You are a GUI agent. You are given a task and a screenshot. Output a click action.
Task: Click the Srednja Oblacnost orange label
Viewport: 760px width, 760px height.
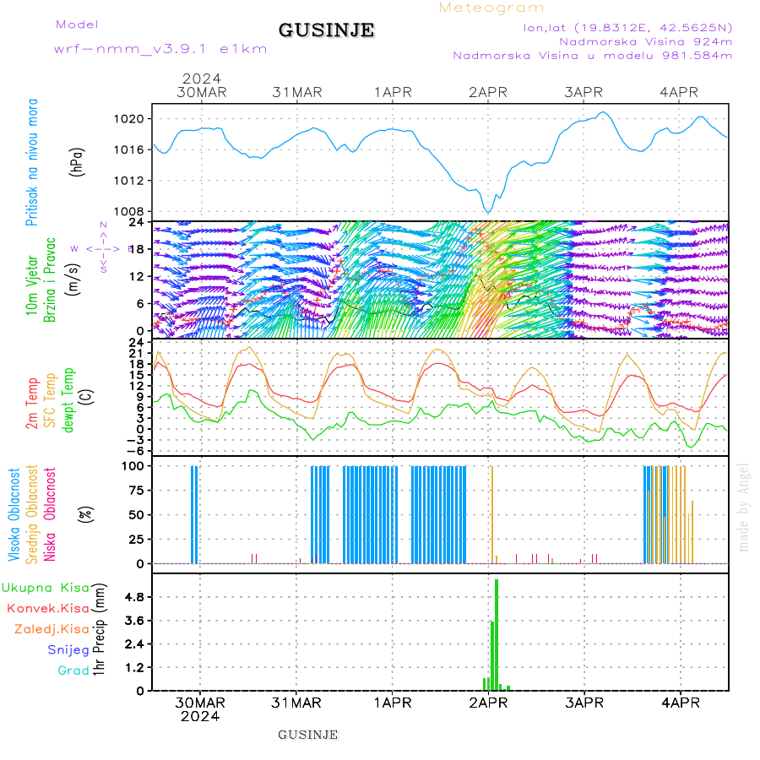tap(31, 514)
